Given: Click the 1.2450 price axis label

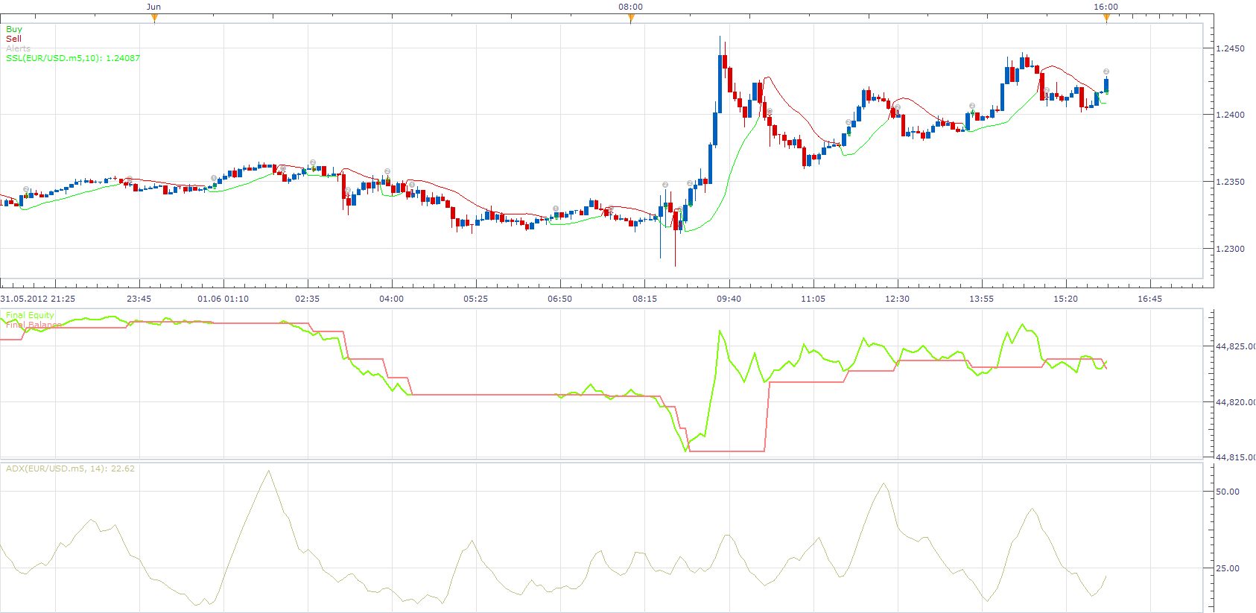Looking at the screenshot, I should [1230, 48].
